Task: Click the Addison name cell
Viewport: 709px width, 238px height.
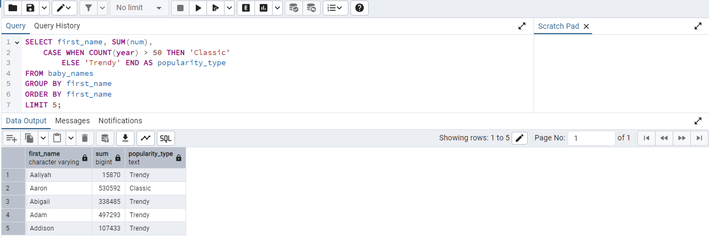Action: 59,228
